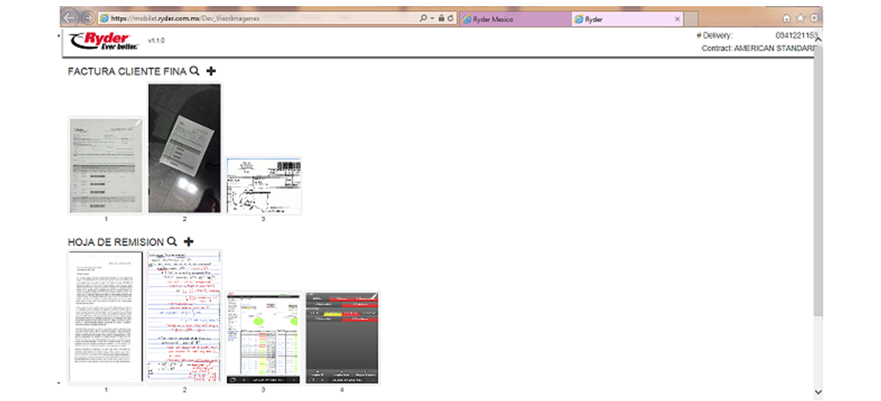Add image with plus icon beside HOJA DE REMISION
The width and height of the screenshot is (881, 401).
(x=189, y=242)
